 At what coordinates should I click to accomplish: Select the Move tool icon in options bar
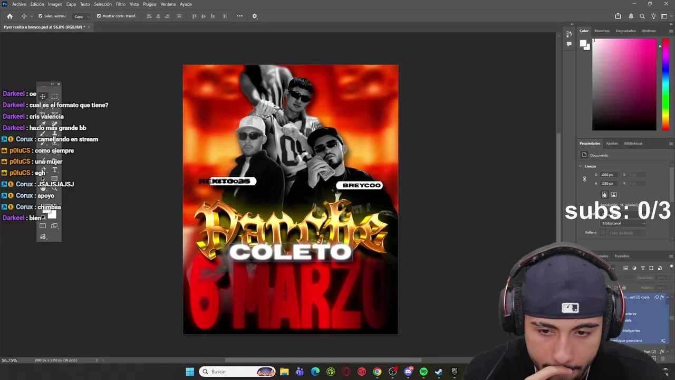click(24, 16)
